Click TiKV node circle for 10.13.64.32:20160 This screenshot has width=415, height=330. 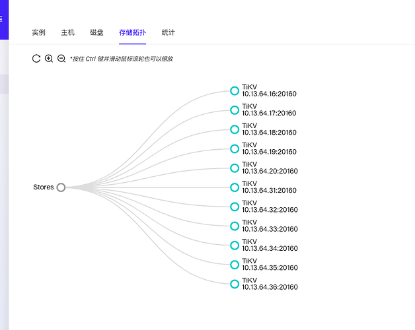pyautogui.click(x=235, y=207)
